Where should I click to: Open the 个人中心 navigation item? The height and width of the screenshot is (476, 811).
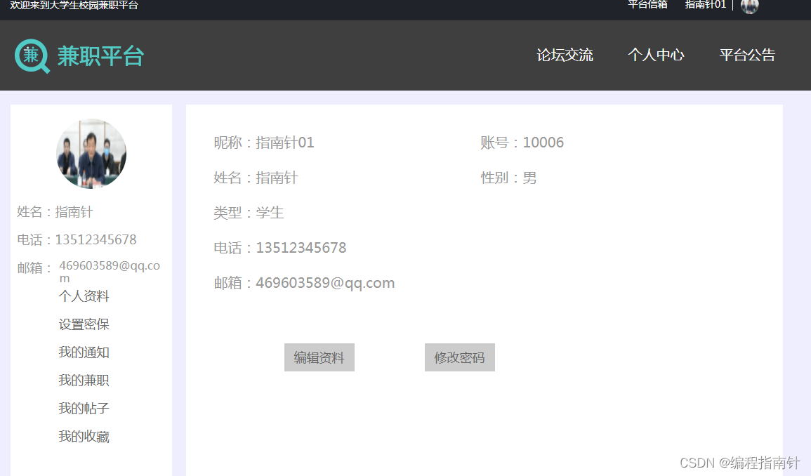coord(656,55)
